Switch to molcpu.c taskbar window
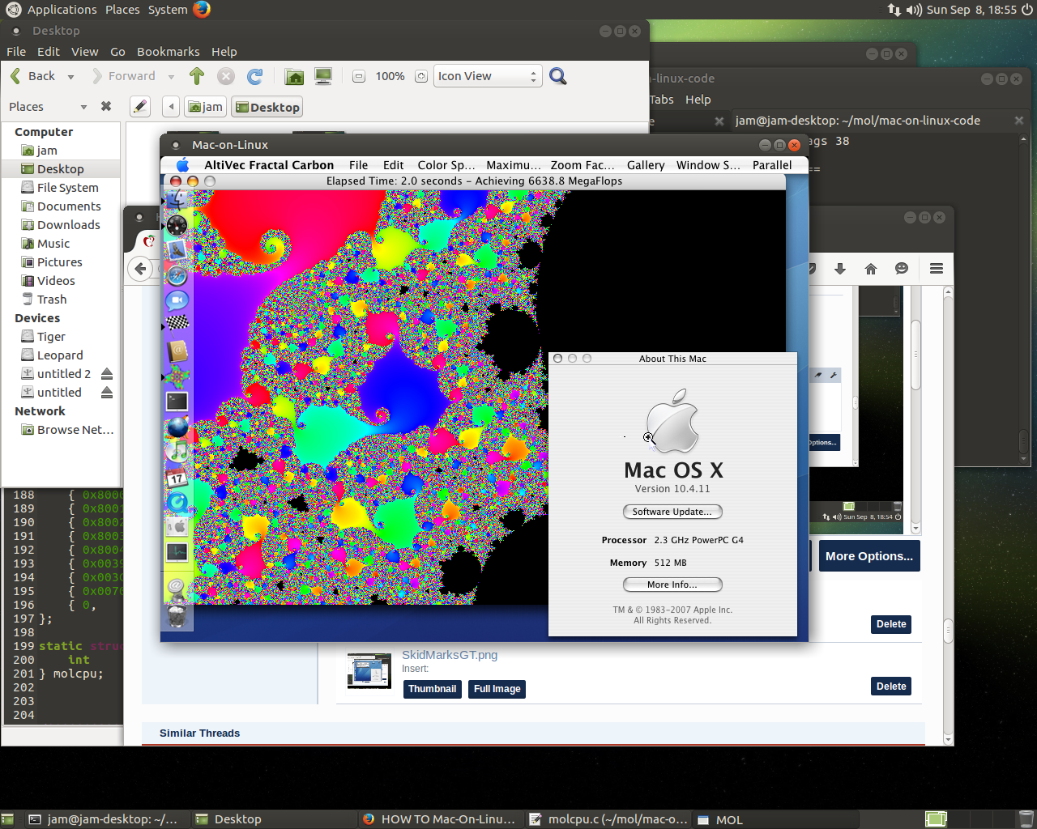The width and height of the screenshot is (1037, 829). pos(608,819)
